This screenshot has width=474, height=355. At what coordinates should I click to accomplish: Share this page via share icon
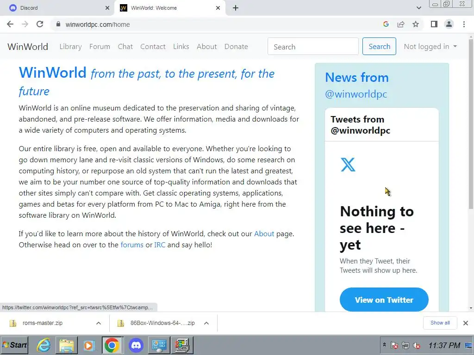(x=401, y=24)
